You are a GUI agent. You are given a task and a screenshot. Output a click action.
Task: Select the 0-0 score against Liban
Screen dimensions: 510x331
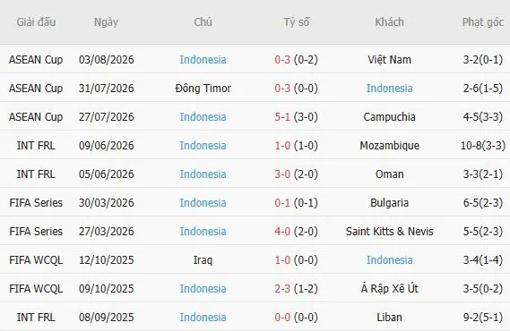(282, 317)
